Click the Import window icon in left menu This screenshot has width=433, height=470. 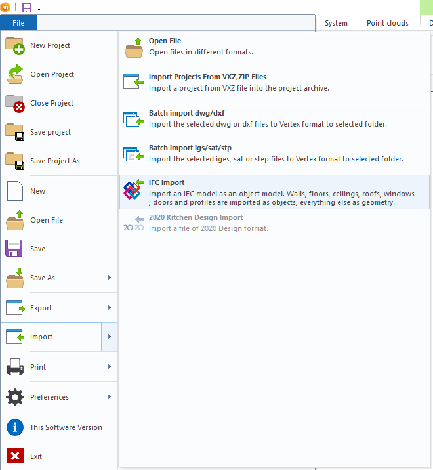(15, 337)
